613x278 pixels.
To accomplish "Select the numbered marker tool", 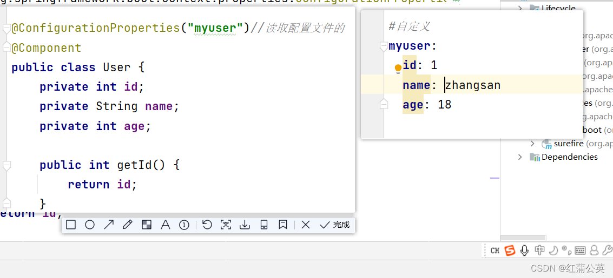I will point(184,225).
